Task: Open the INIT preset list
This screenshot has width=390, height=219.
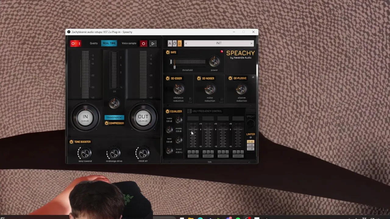Action: tap(219, 43)
